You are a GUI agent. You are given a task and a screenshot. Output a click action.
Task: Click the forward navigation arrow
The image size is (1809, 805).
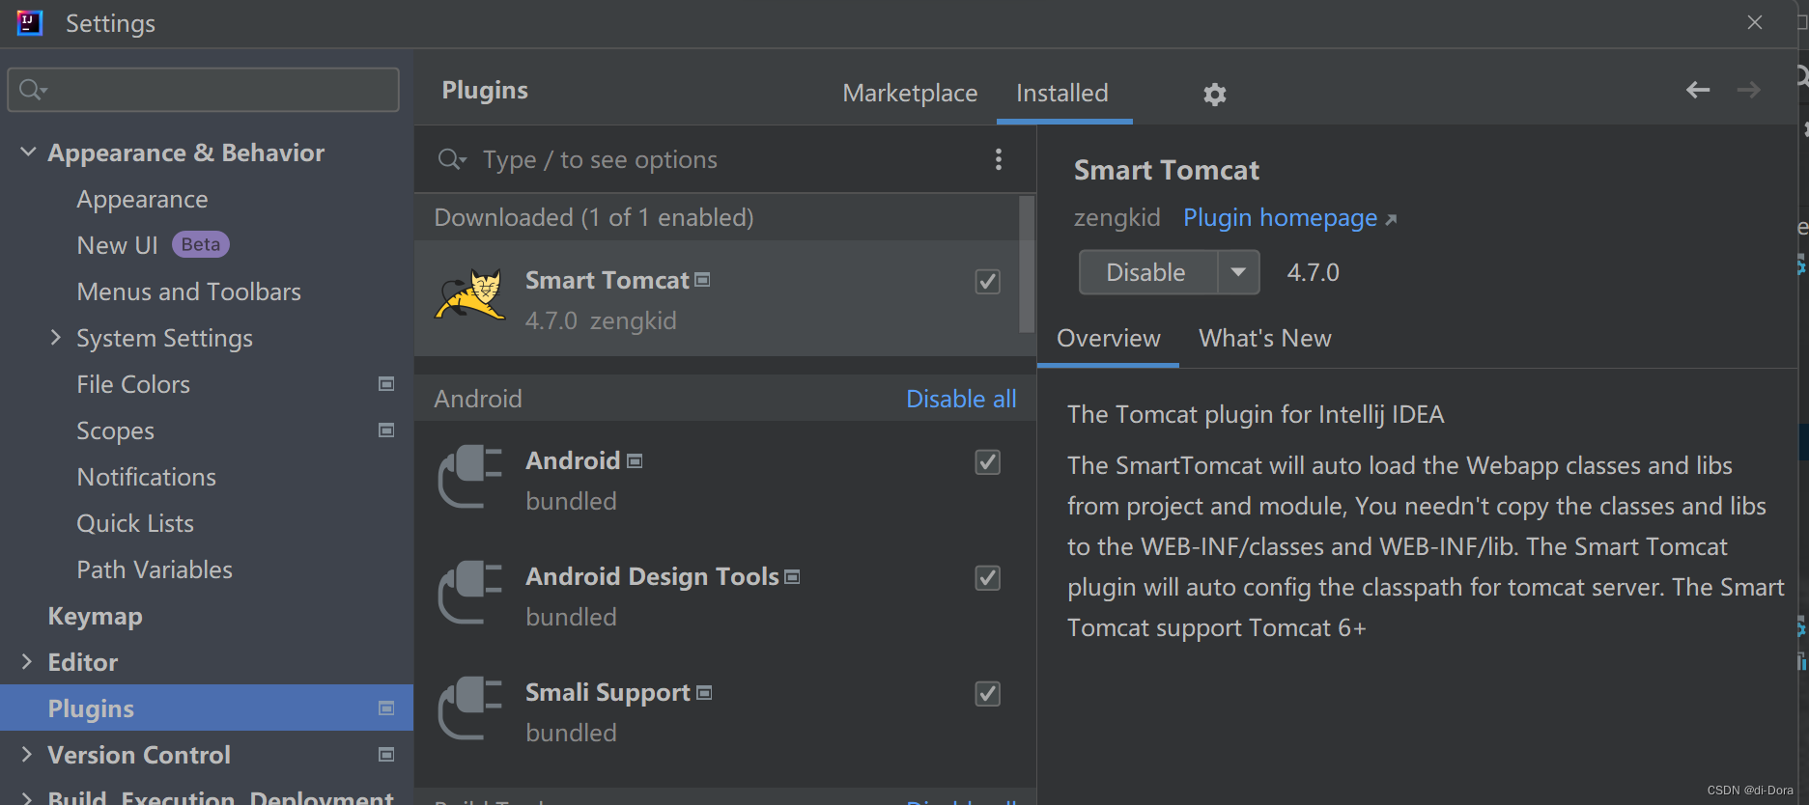(1748, 90)
